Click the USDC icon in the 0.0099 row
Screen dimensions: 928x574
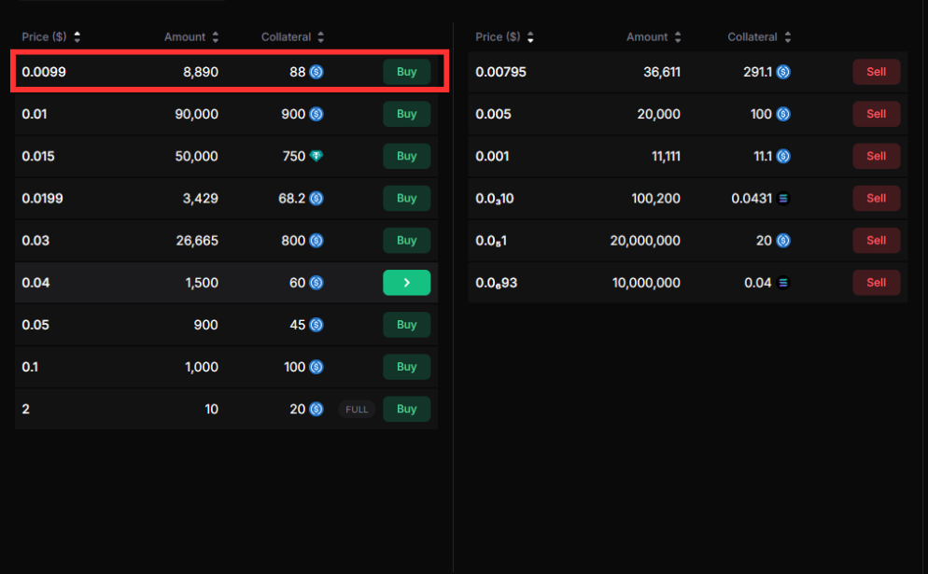click(x=316, y=72)
